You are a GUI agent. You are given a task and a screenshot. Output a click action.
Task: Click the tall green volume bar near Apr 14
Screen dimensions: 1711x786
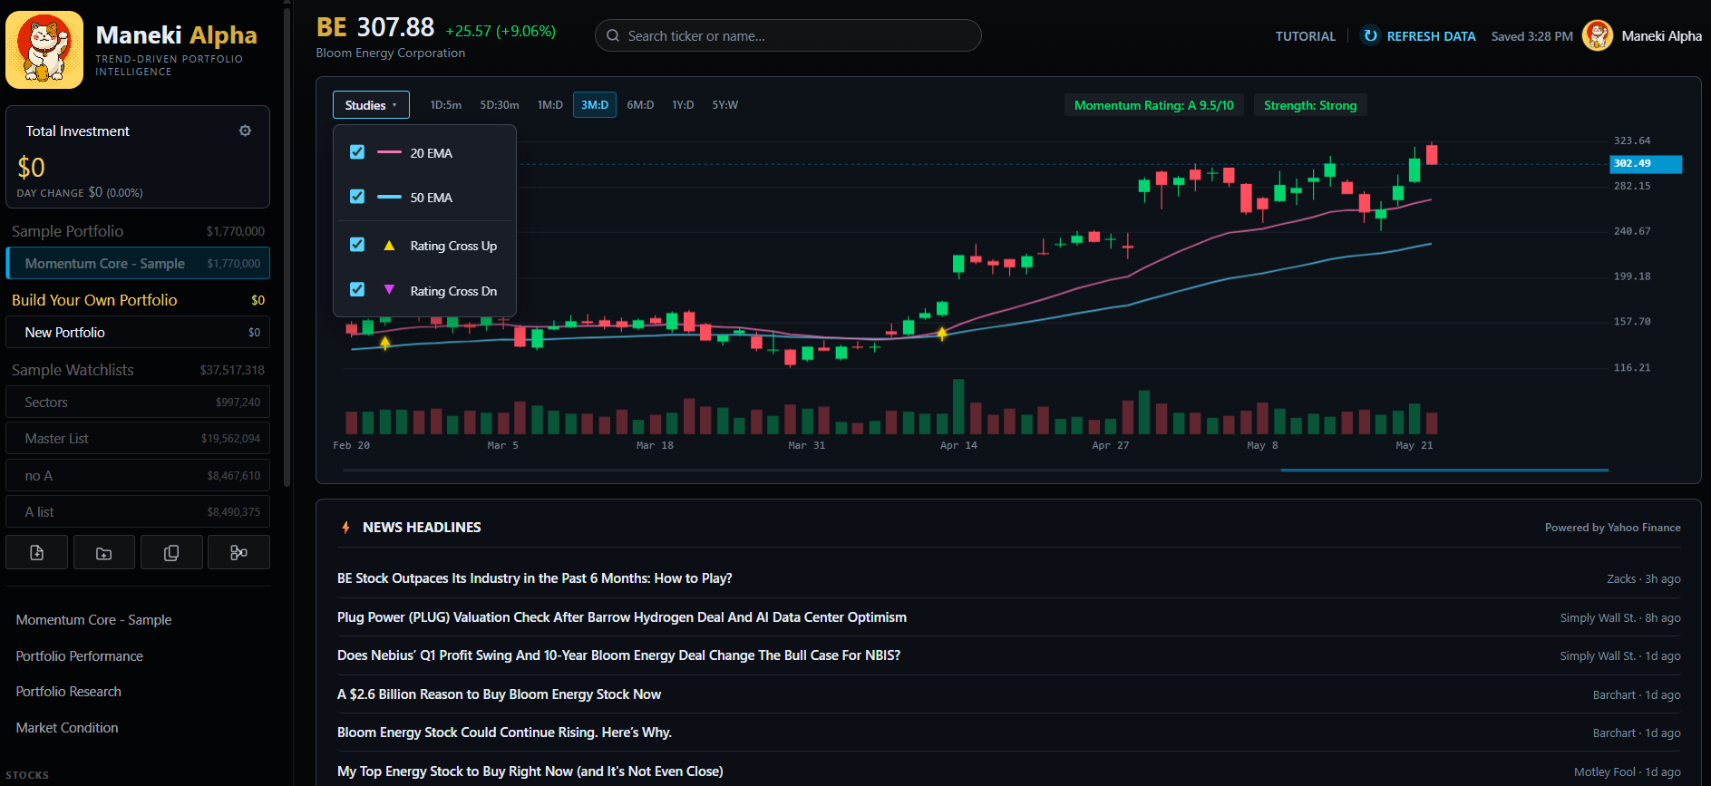[958, 406]
